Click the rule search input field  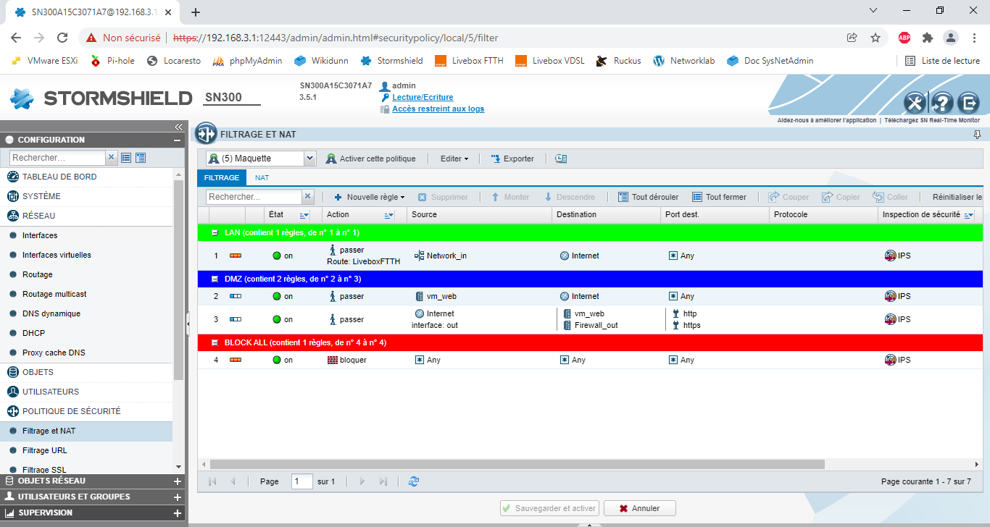click(x=254, y=197)
